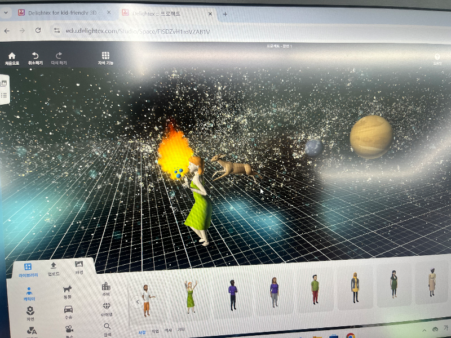Select the 직업 jobs filter
The width and height of the screenshot is (451, 338).
[155, 331]
